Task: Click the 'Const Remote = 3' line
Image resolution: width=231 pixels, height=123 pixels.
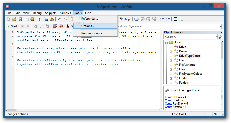Action: 176,107
